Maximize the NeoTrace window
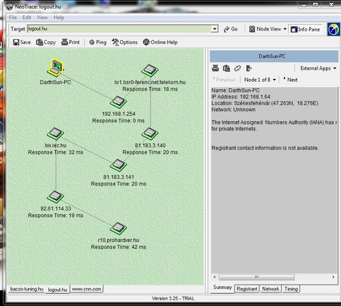Viewport: 341px width, 306px height. tap(315, 5)
